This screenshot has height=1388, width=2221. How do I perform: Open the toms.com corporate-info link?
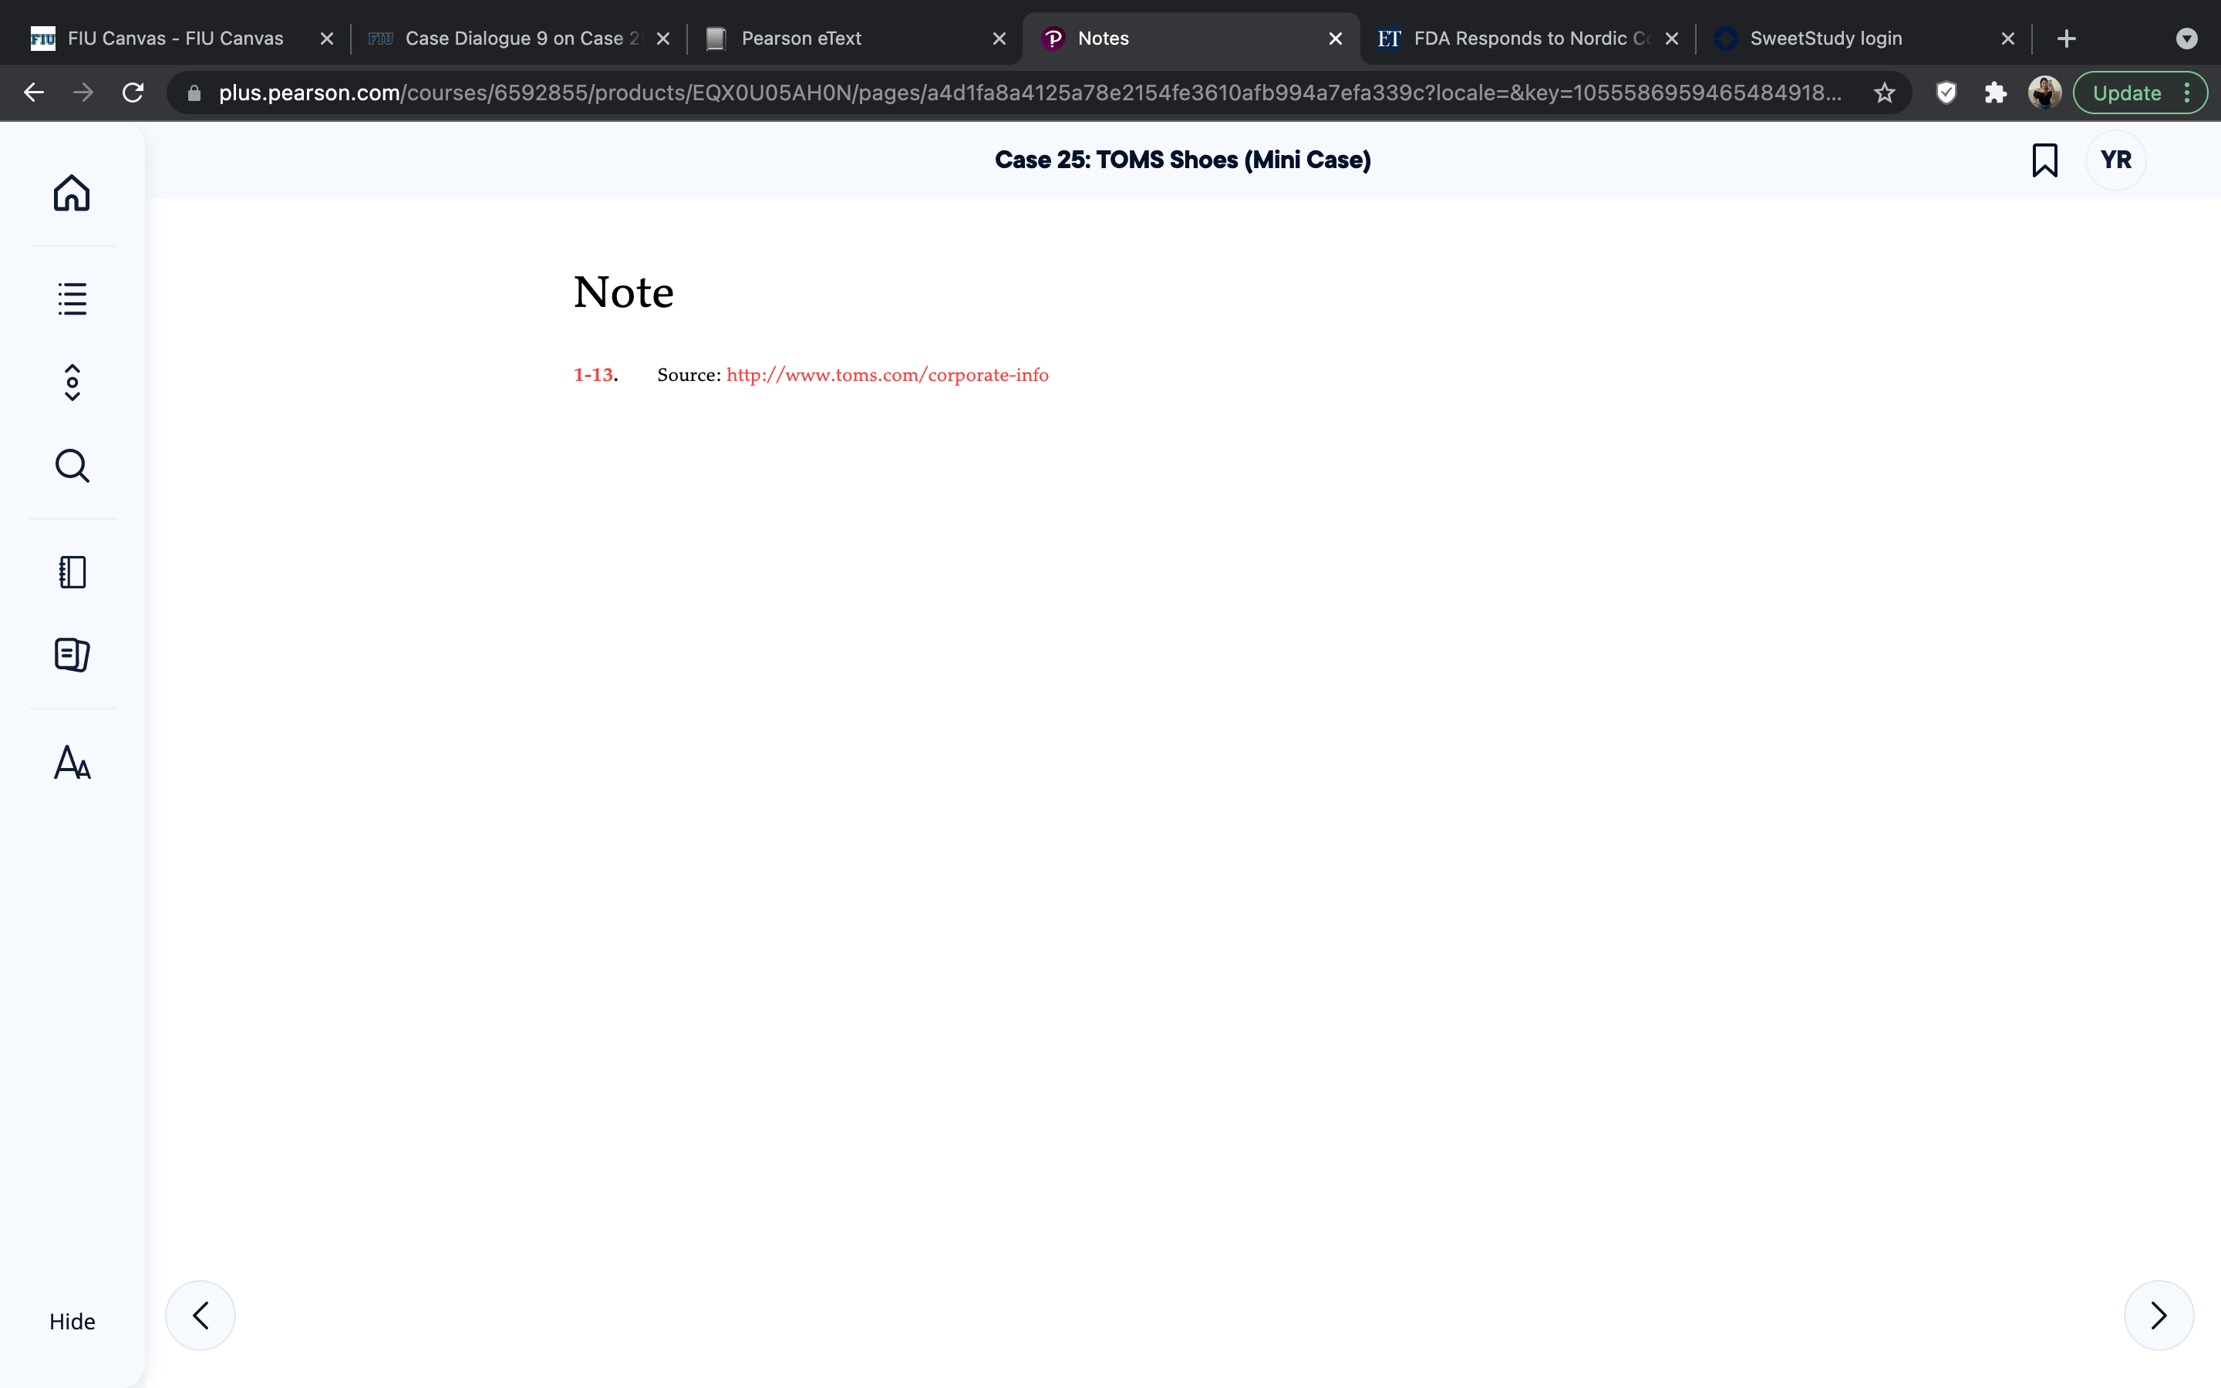pos(888,375)
